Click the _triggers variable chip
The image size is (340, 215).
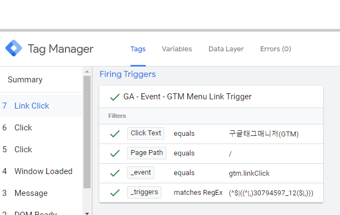(144, 192)
